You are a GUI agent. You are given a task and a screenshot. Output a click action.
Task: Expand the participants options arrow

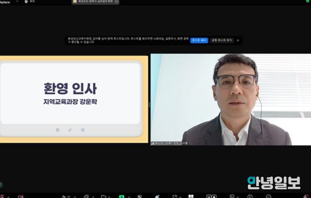(x=75, y=197)
